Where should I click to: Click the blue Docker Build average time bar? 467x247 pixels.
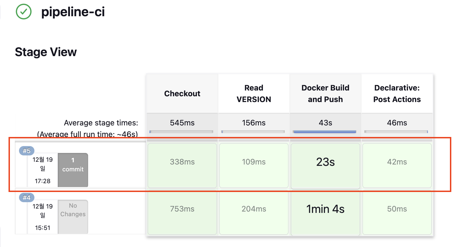[x=325, y=132]
